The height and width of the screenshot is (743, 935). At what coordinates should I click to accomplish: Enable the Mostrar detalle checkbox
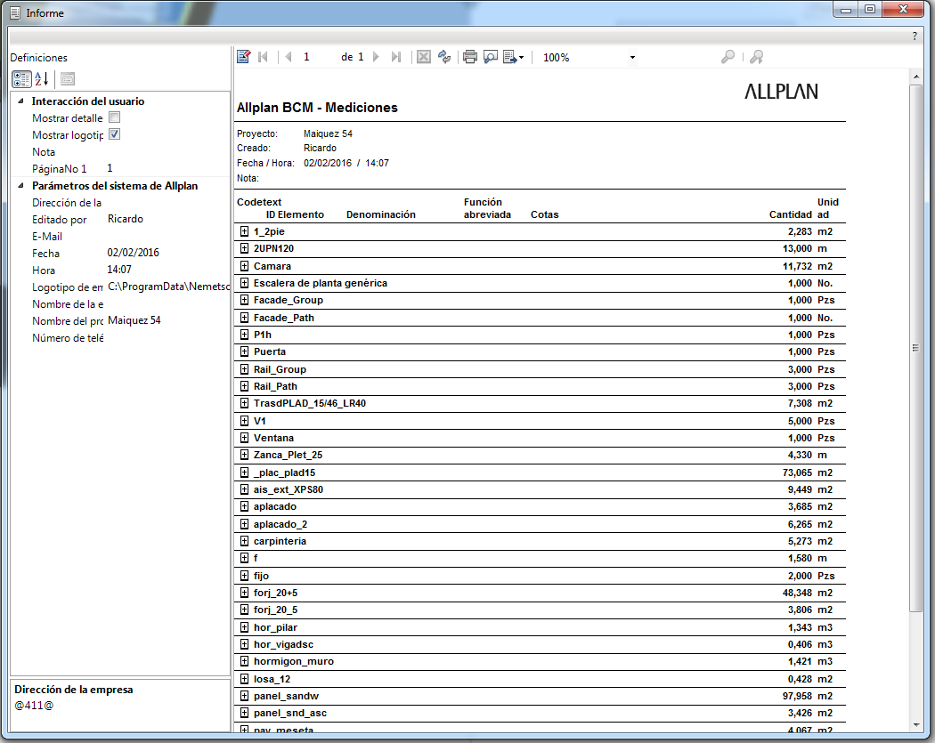coord(115,117)
